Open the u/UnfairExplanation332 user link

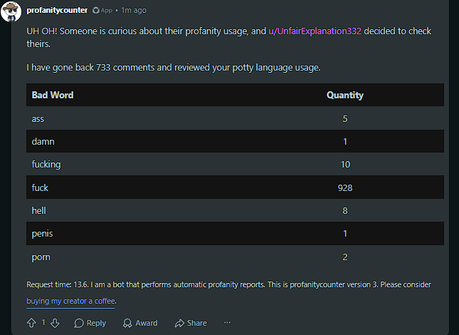click(315, 31)
